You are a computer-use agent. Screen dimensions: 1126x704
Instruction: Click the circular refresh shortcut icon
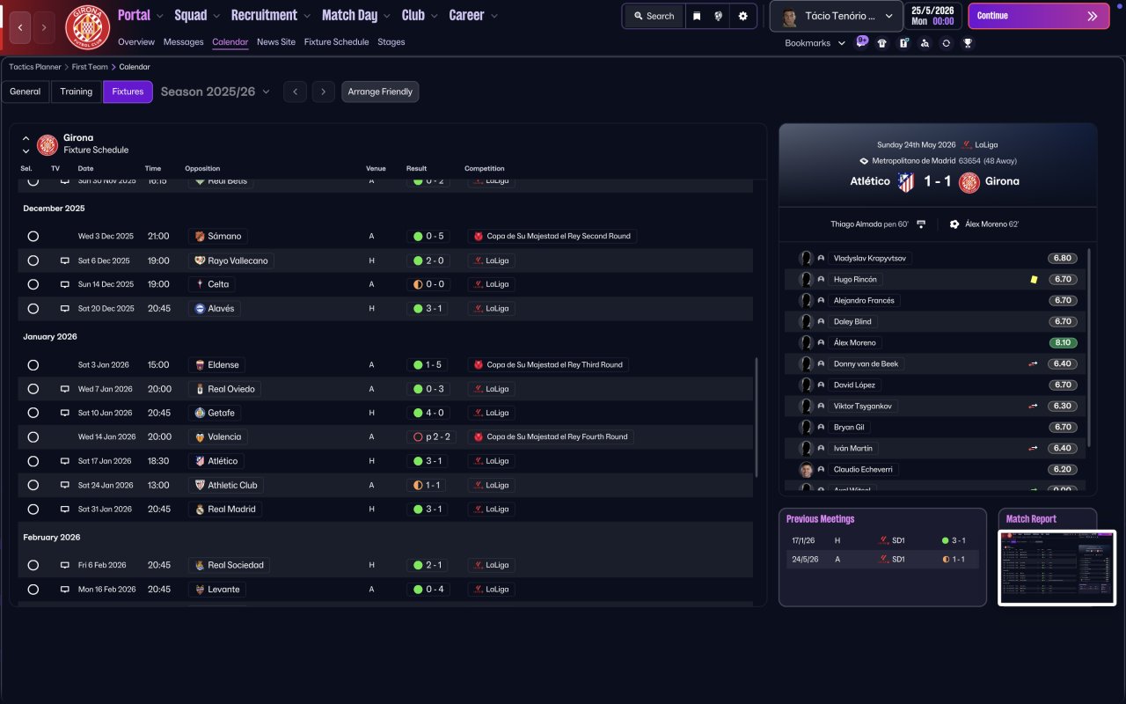(x=946, y=43)
